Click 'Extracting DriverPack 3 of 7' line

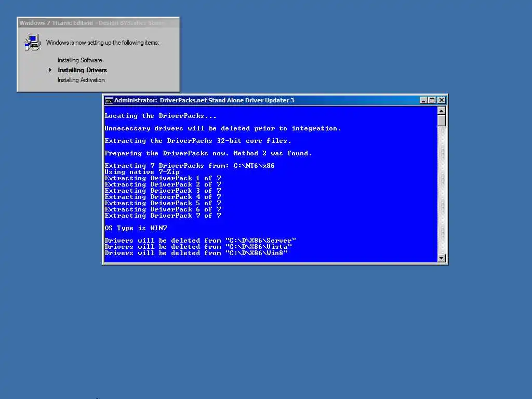pyautogui.click(x=163, y=191)
